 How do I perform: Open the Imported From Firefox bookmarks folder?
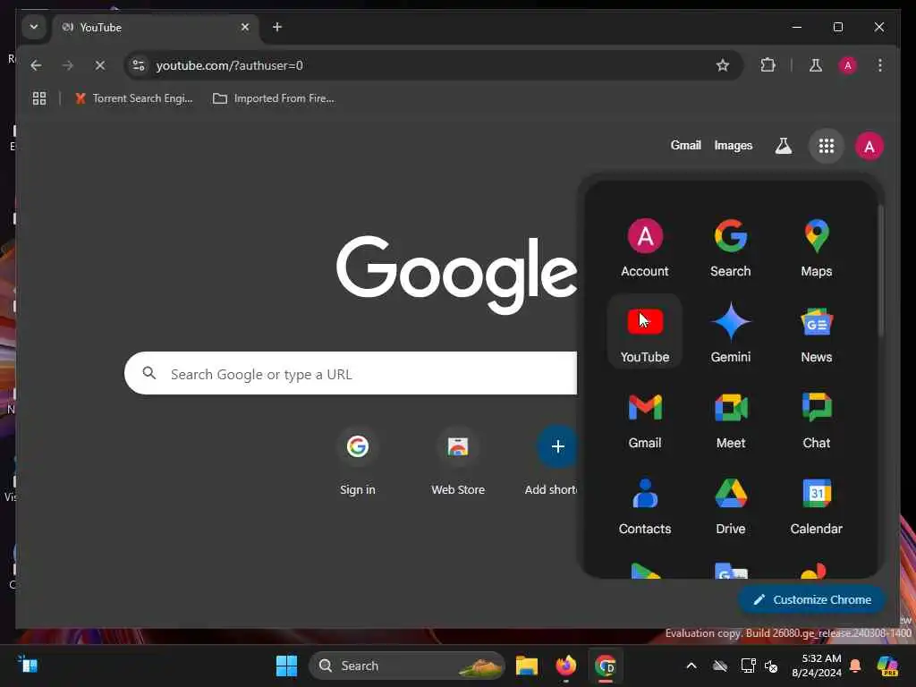[274, 98]
